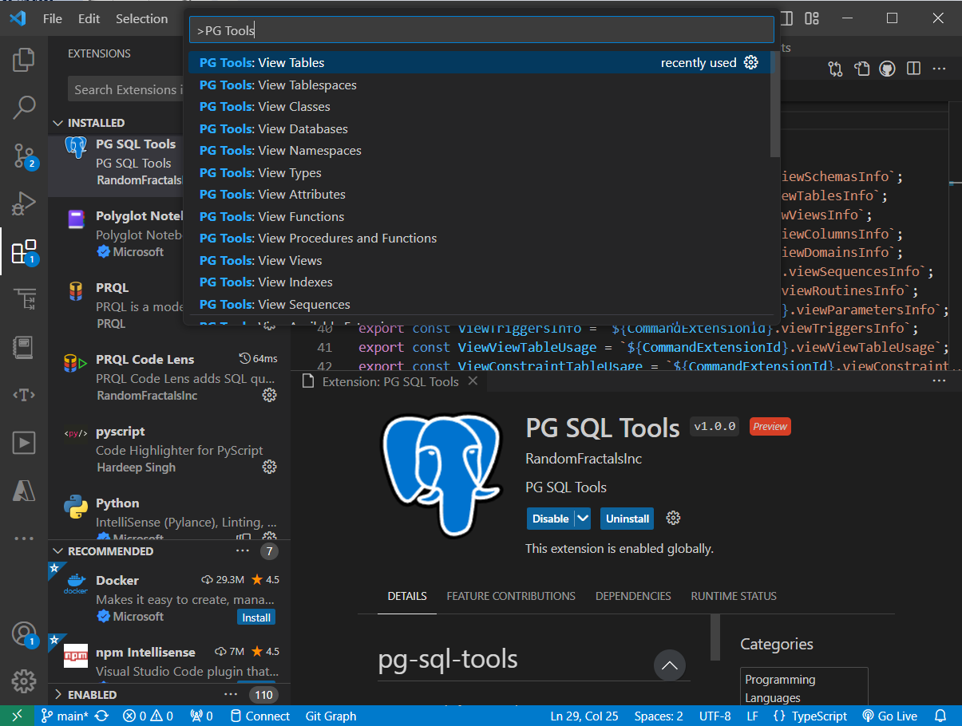
Task: Change language mode TypeScript in status bar
Action: tap(820, 716)
